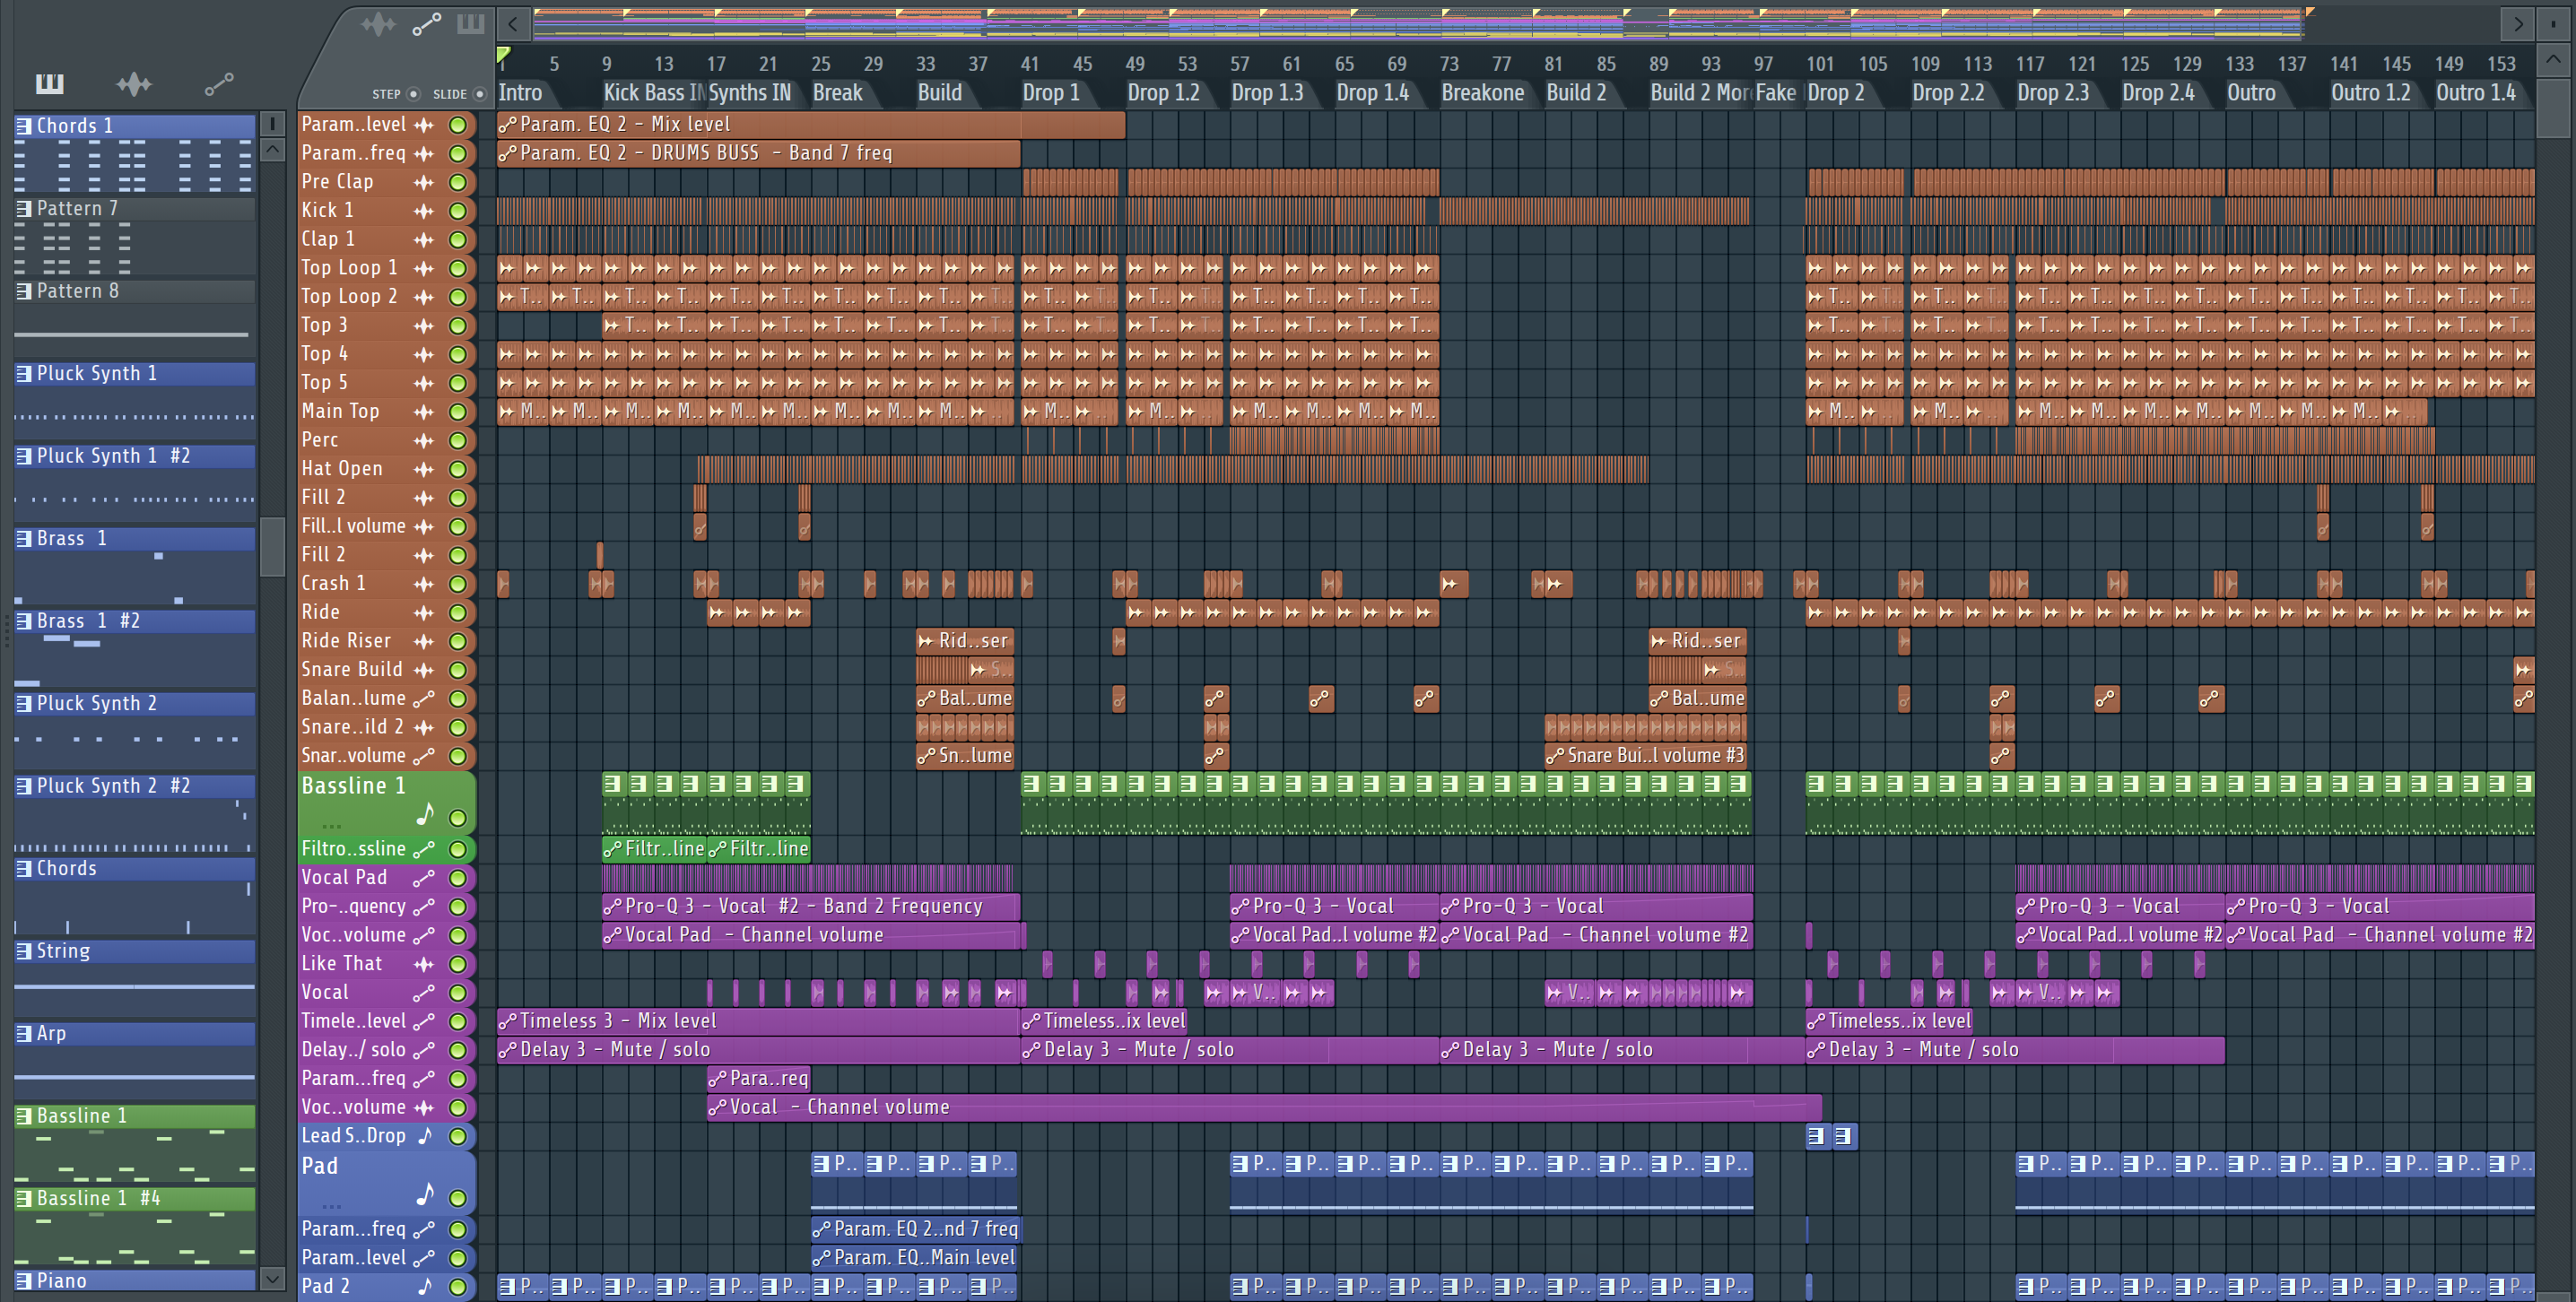Click the playlist right-side vertical scrollbar
This screenshot has width=2576, height=1302.
point(2553,108)
